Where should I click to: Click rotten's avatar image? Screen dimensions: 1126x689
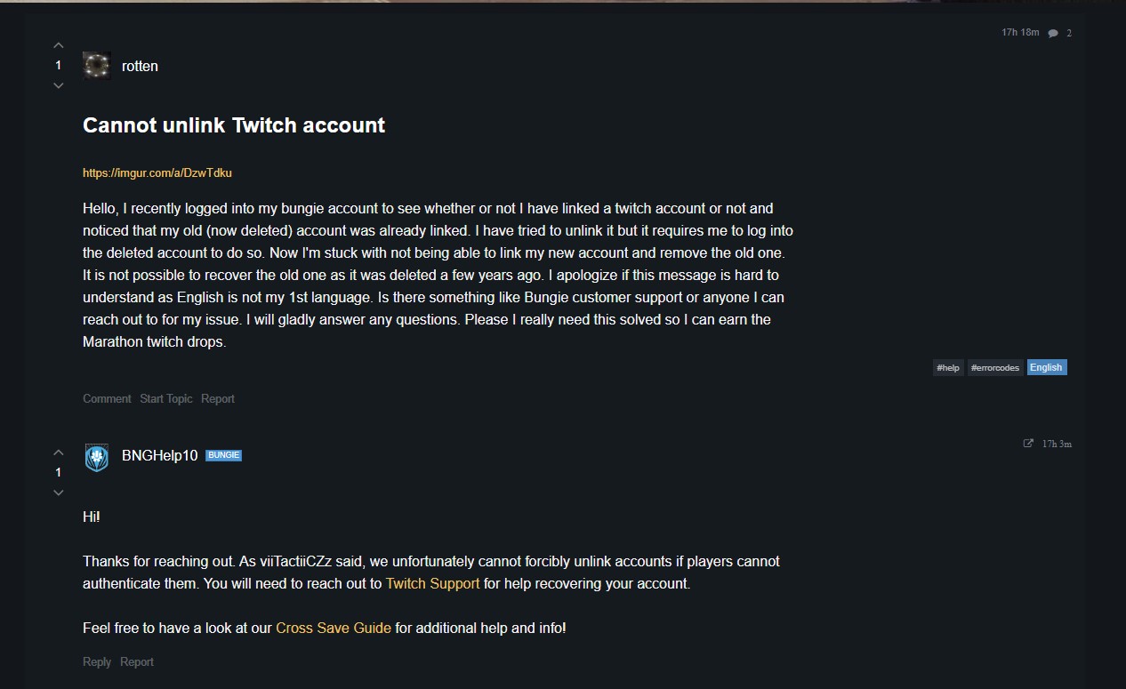(97, 66)
